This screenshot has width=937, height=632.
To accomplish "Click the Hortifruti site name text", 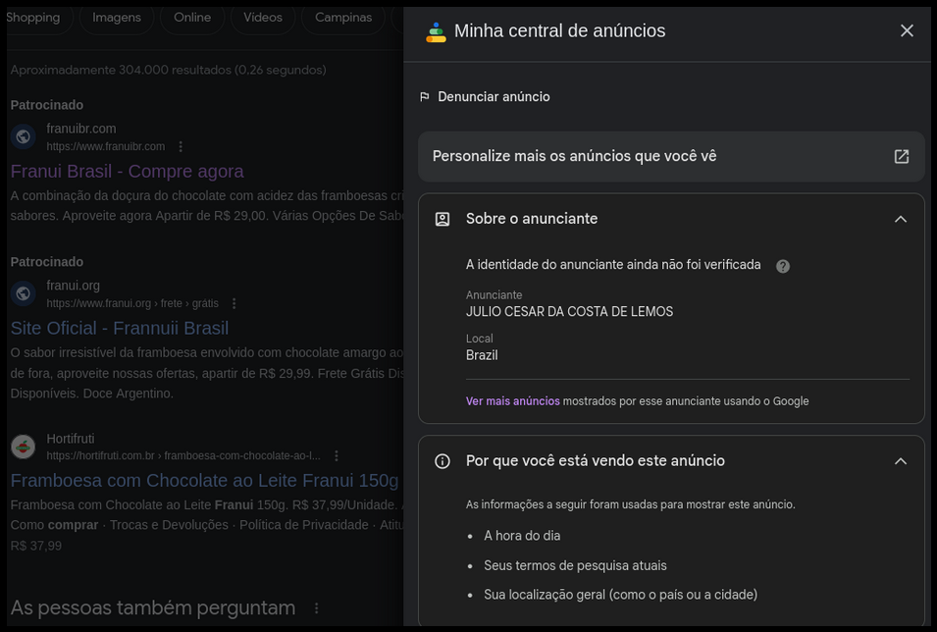I will [71, 439].
